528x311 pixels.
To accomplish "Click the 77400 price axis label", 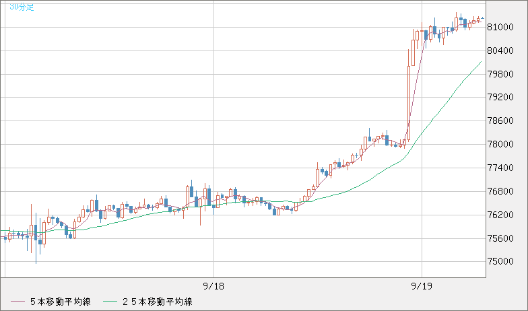I will click(x=500, y=168).
